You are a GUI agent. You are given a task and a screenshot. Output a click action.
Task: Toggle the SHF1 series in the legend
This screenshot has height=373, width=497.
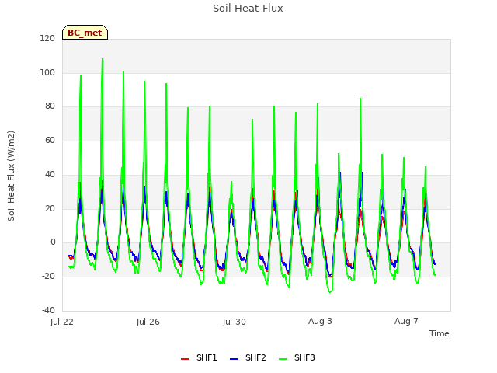point(199,357)
